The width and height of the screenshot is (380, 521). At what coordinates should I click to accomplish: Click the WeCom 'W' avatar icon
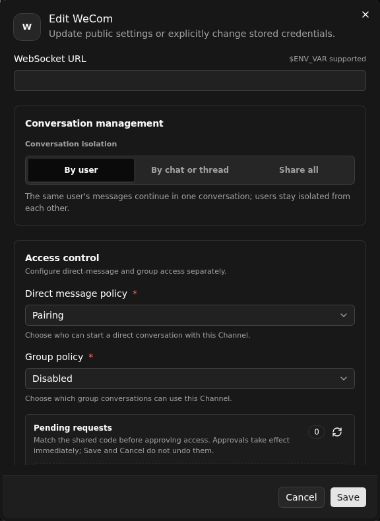click(27, 27)
